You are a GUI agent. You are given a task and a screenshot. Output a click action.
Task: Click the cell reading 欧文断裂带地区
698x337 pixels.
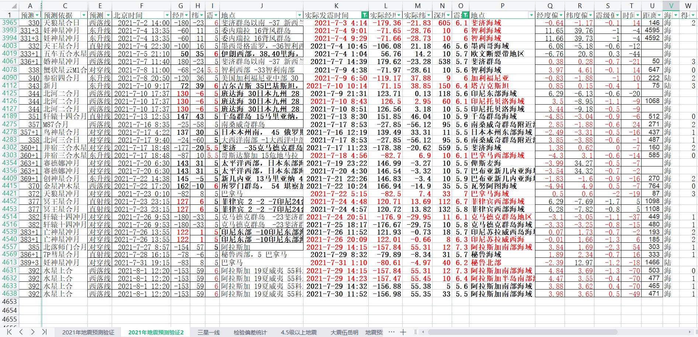pyautogui.click(x=502, y=54)
